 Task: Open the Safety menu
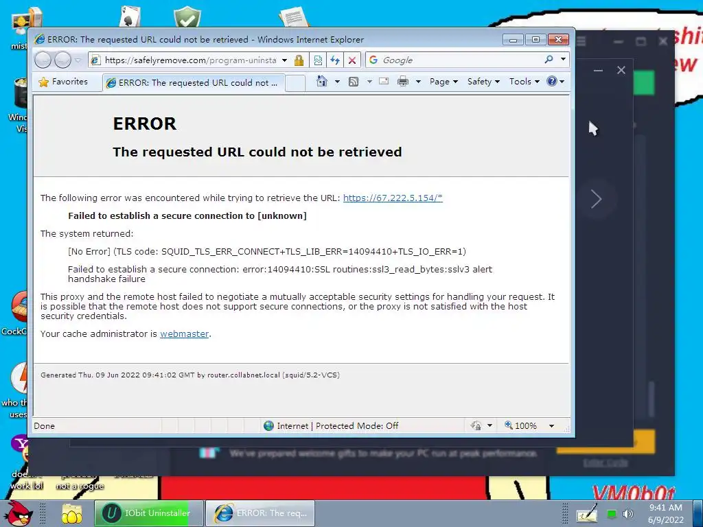point(483,82)
